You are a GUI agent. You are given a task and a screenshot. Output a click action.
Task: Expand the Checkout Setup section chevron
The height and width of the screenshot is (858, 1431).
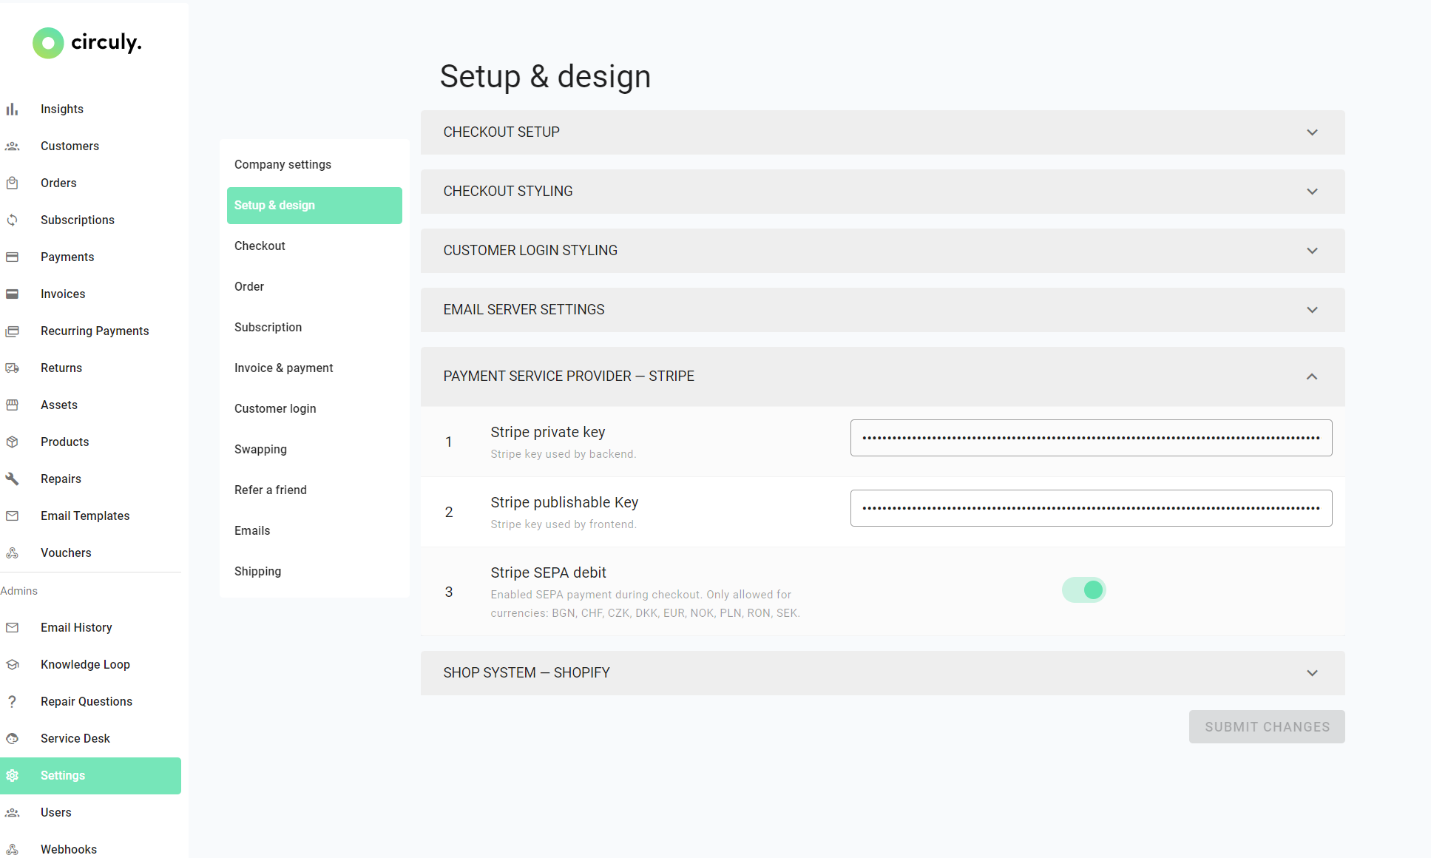(x=1312, y=132)
